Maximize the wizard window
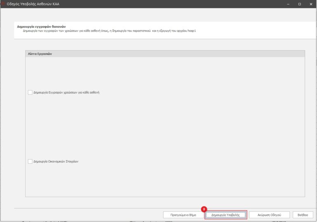 tap(300, 4)
